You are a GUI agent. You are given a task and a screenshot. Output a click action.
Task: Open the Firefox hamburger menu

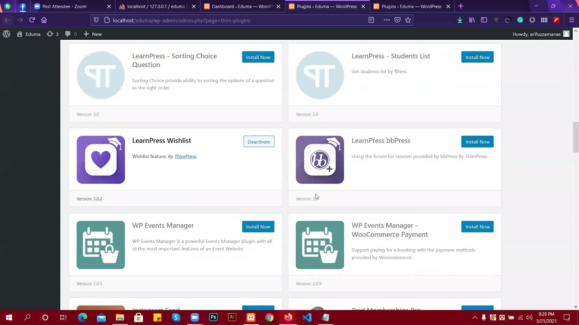pyautogui.click(x=572, y=20)
